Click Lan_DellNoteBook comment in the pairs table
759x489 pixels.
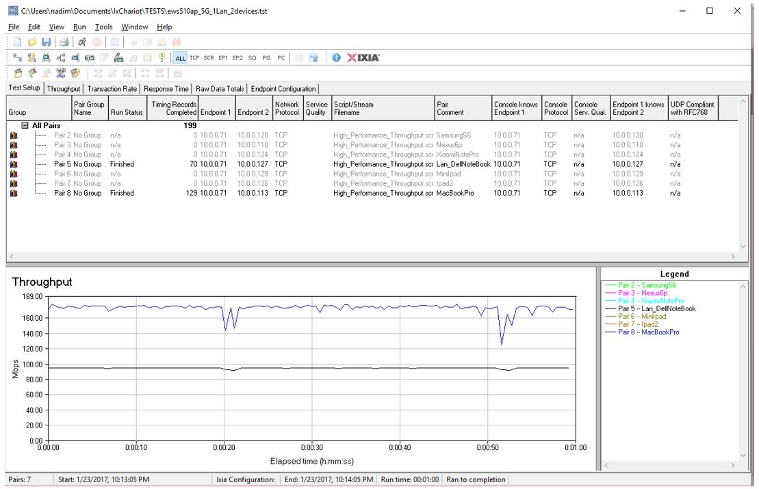click(463, 164)
